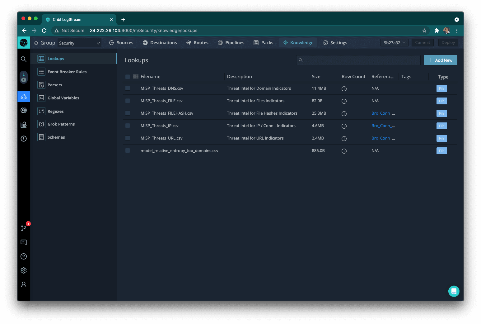Open the git branch icon with notification badge
Image resolution: width=481 pixels, height=324 pixels.
pyautogui.click(x=24, y=228)
